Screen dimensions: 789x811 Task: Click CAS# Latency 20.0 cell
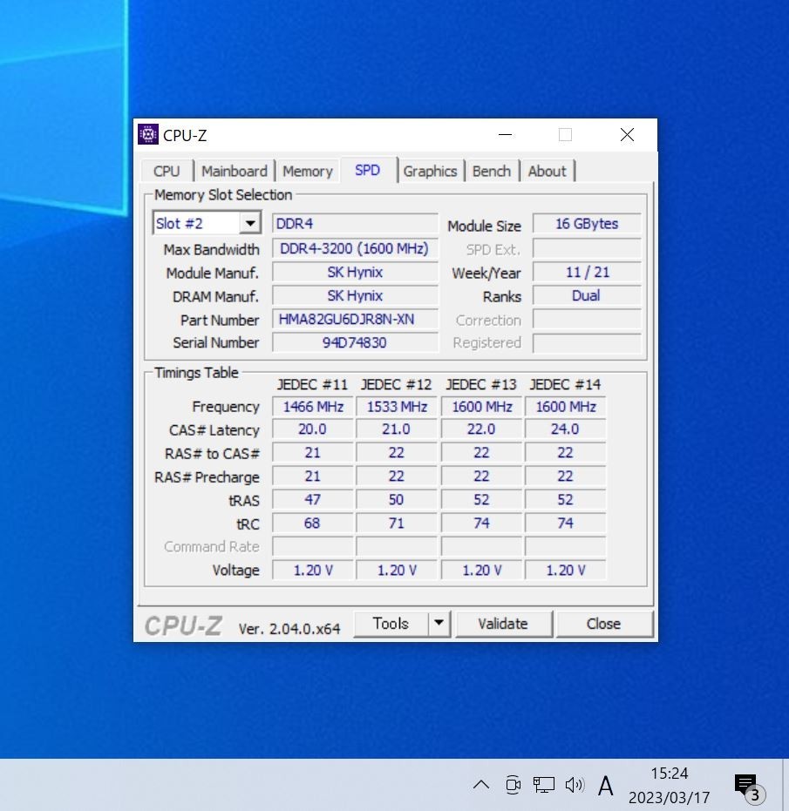[313, 429]
